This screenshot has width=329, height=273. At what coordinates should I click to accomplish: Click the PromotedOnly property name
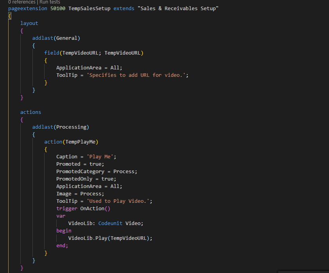click(74, 179)
